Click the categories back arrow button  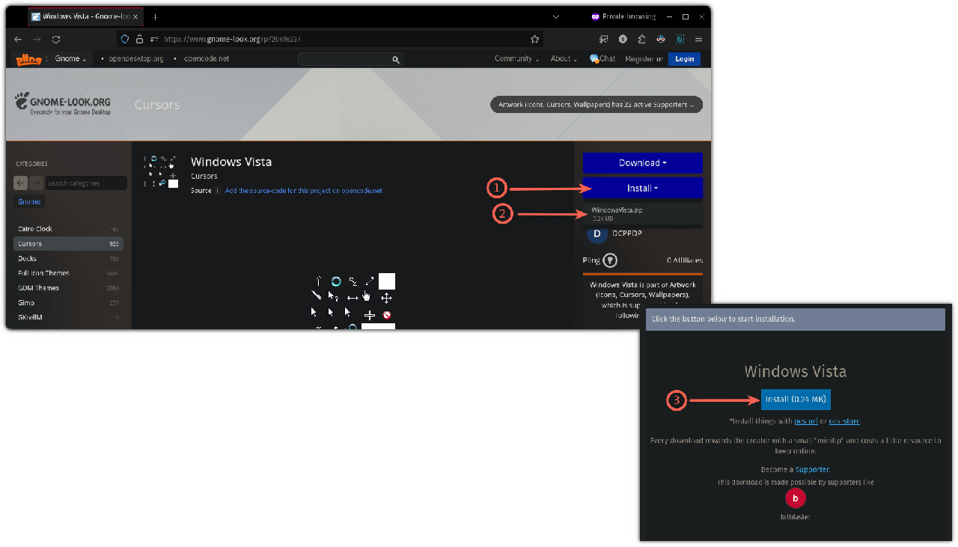pos(20,183)
